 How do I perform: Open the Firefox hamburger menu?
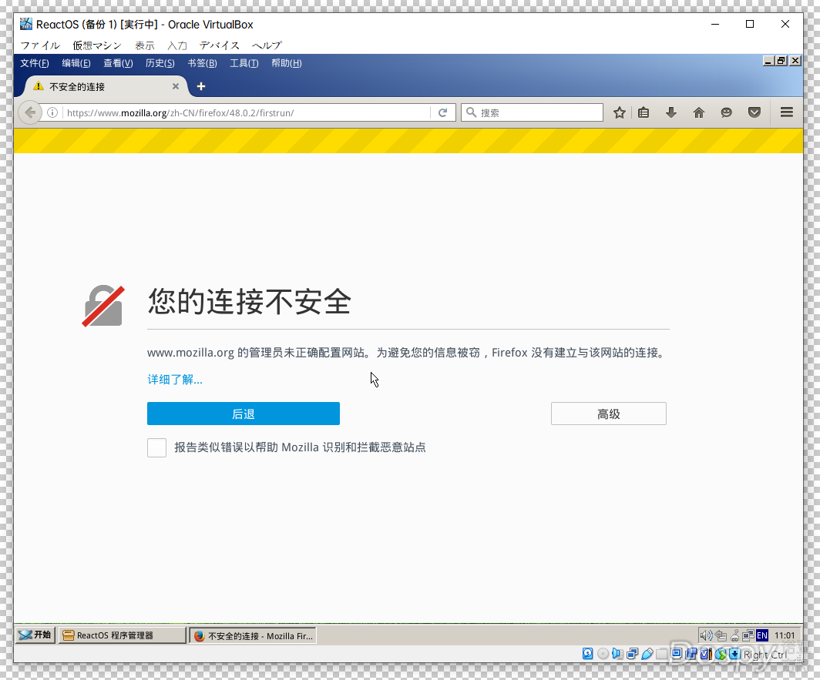pyautogui.click(x=787, y=112)
